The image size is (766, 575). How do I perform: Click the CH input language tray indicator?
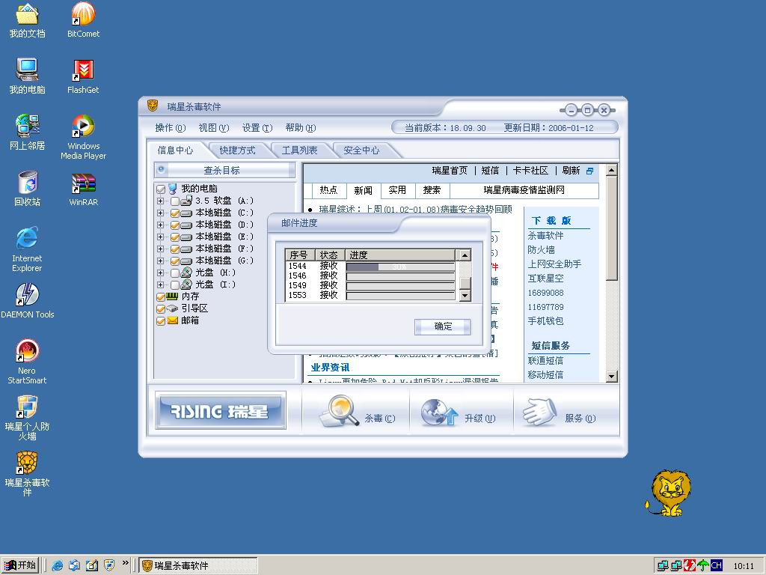pyautogui.click(x=716, y=565)
